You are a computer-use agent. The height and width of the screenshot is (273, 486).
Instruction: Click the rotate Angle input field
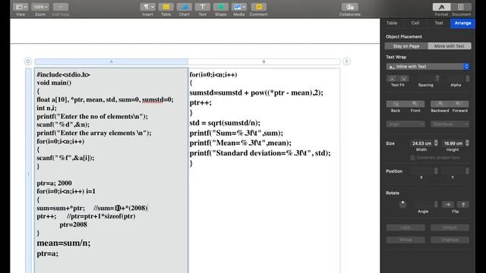point(424,204)
